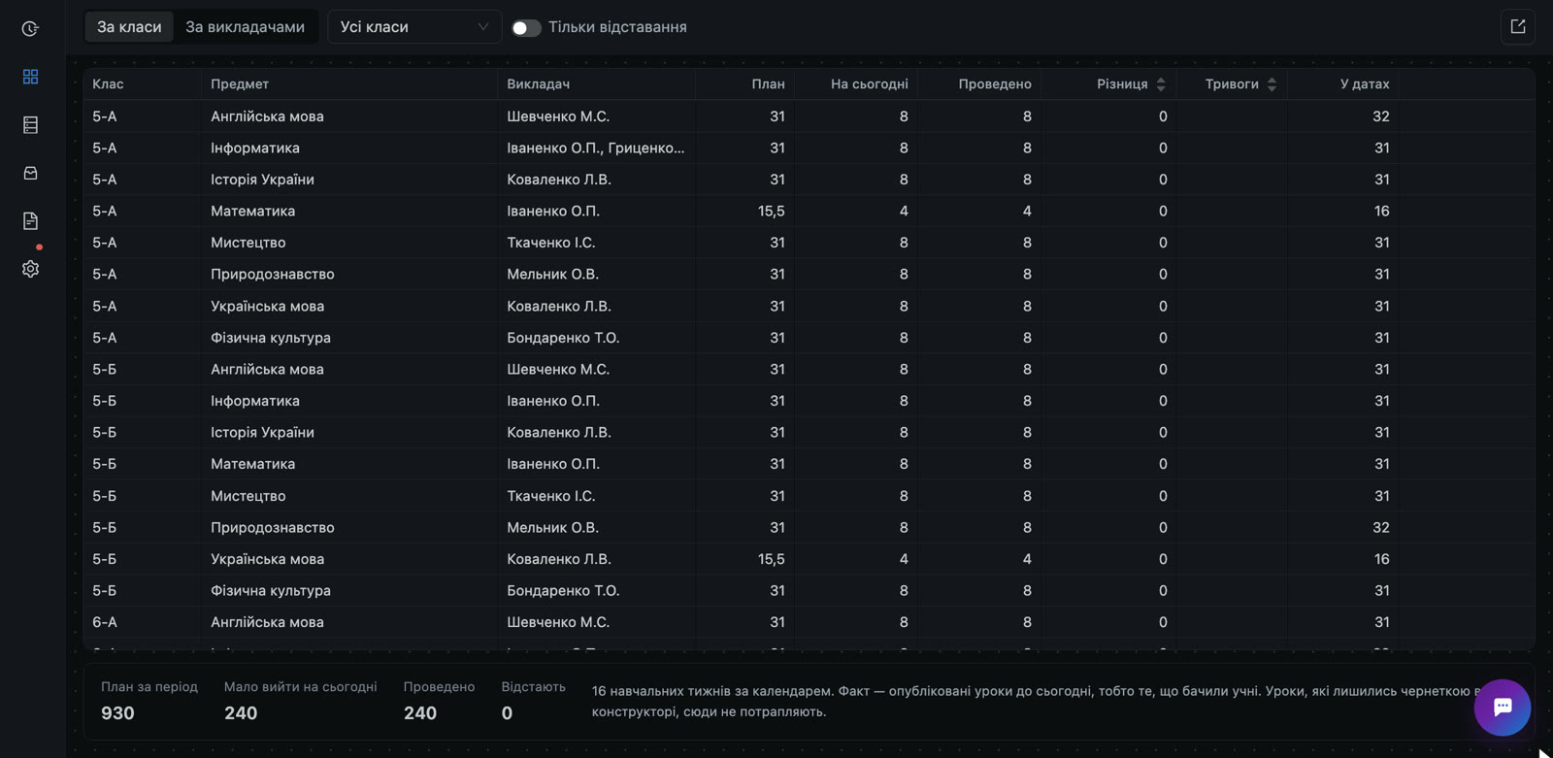Image resolution: width=1553 pixels, height=758 pixels.
Task: Select the 6-А Англійська мова row
Action: click(x=809, y=622)
